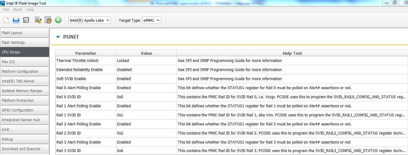This screenshot has width=408, height=155.
Task: Select the Thermal Throttle Unlock parameter name
Action: point(77,61)
